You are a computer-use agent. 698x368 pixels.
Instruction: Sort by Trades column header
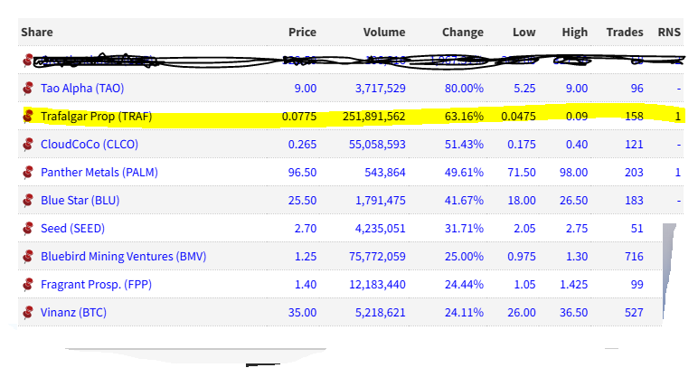625,32
